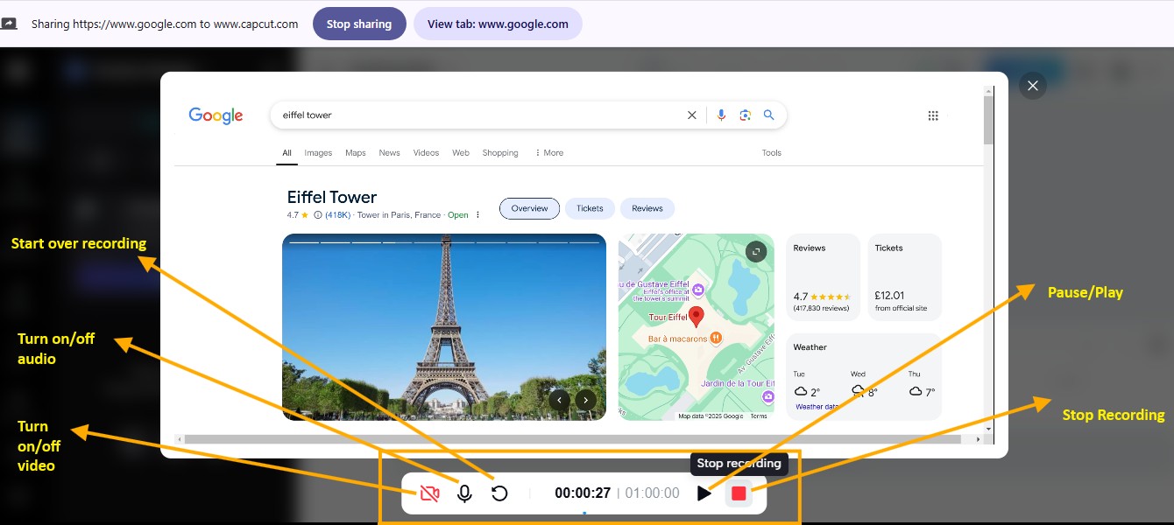Open the Google apps grid

[x=933, y=115]
